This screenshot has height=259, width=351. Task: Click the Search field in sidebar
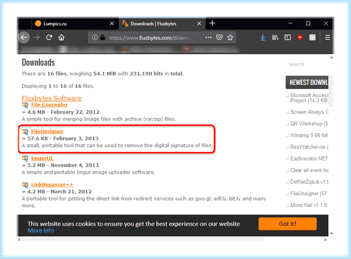pos(307,64)
